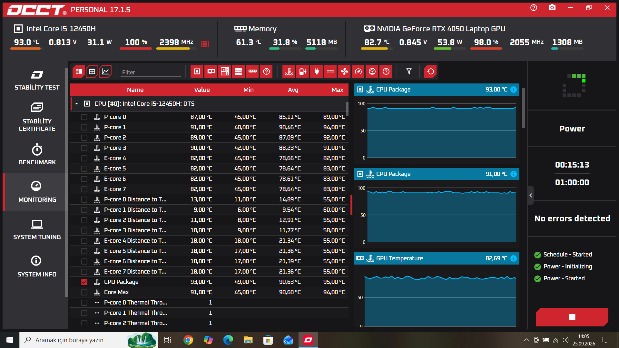Open the Stability Test section
The image size is (619, 348).
click(x=37, y=80)
